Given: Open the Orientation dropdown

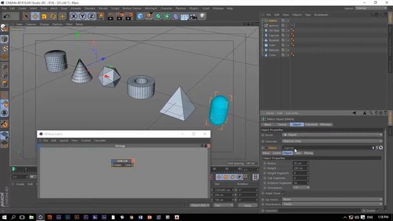Looking at the screenshot, I should pos(301,188).
